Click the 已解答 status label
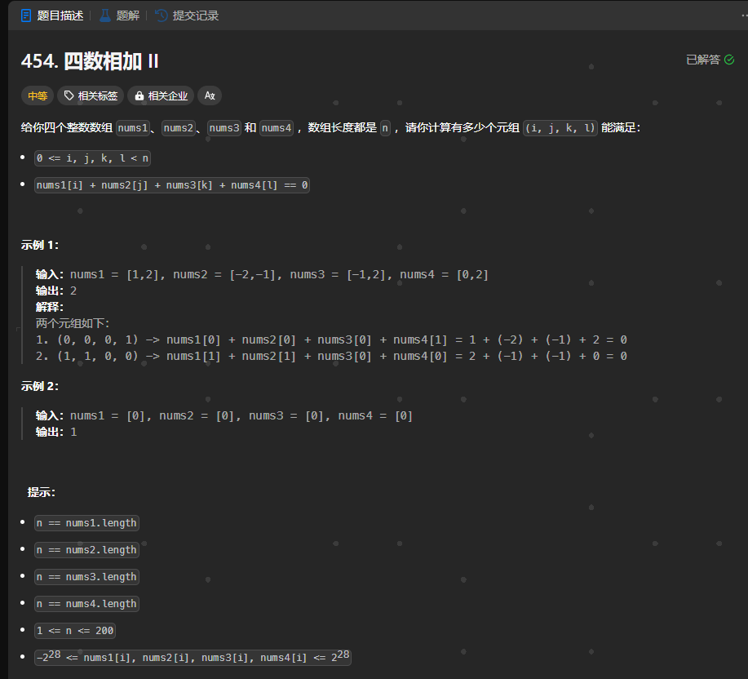The image size is (748, 679). (703, 60)
